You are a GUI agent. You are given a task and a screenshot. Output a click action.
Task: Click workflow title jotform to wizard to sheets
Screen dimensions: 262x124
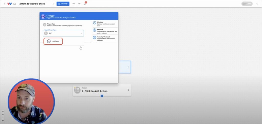point(32,4)
